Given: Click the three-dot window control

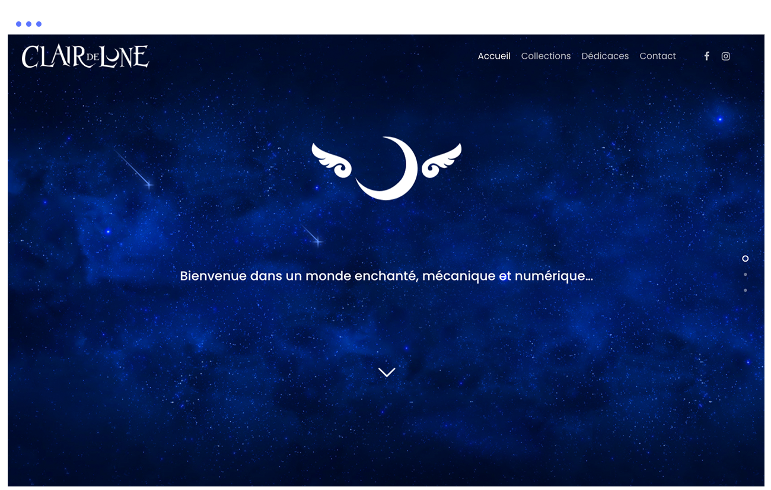Looking at the screenshot, I should [x=28, y=24].
